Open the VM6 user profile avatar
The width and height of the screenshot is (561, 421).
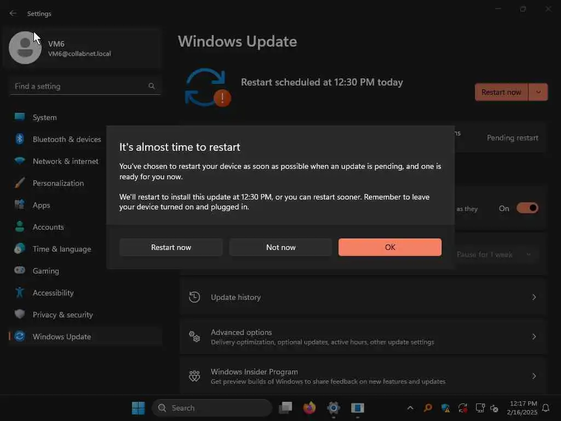[x=25, y=48]
